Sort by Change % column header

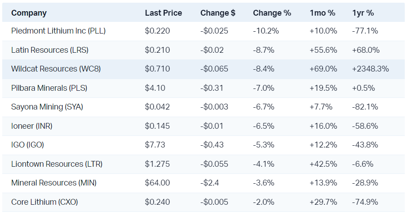(x=272, y=13)
